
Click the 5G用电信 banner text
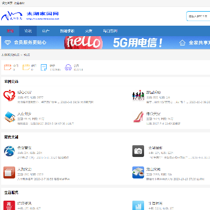(x=138, y=43)
